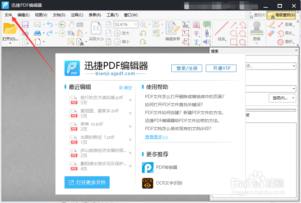Expand the scanner options arrow
301x203 pixels.
44,33
